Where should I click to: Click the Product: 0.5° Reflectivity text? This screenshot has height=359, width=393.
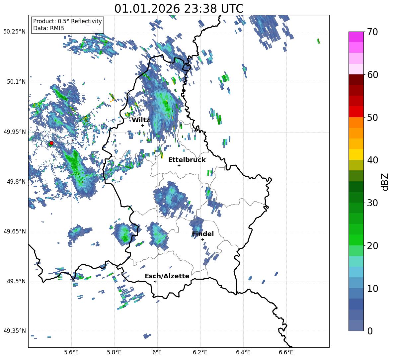click(x=67, y=21)
